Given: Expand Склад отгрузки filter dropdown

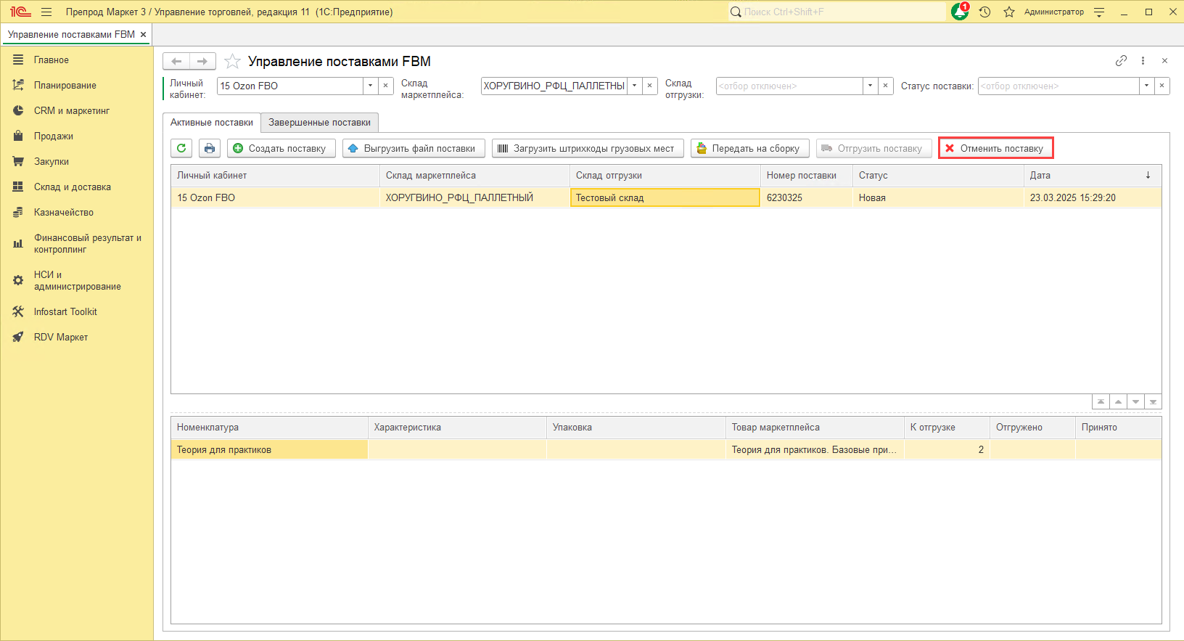Looking at the screenshot, I should tap(870, 86).
